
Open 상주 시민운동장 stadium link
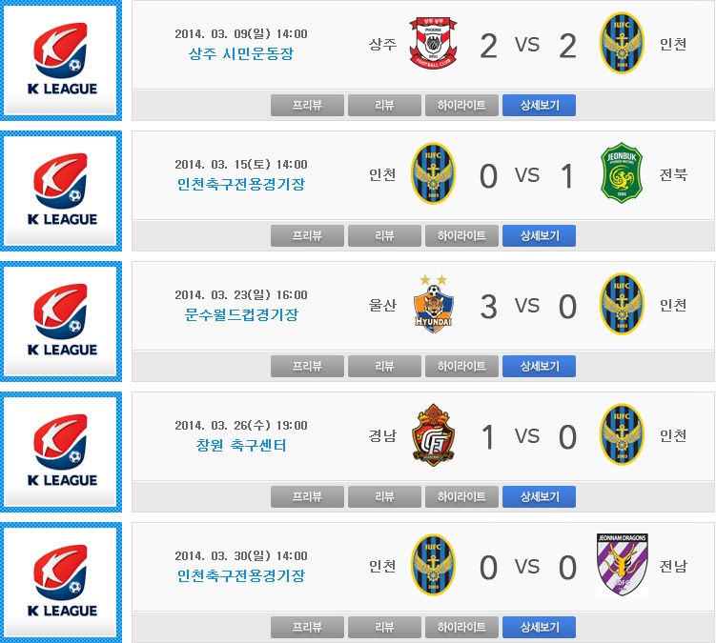241,54
